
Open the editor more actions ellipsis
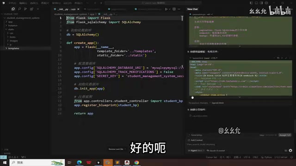pyautogui.click(x=179, y=9)
